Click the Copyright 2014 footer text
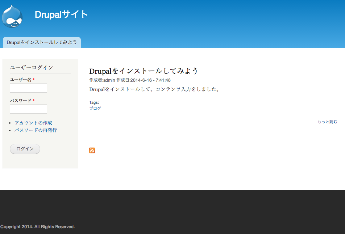This screenshot has height=234, width=345. 38,227
